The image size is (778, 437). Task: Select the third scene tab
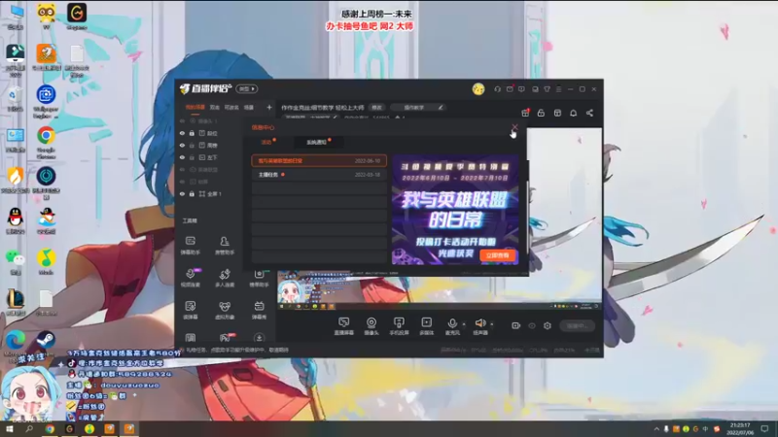231,107
